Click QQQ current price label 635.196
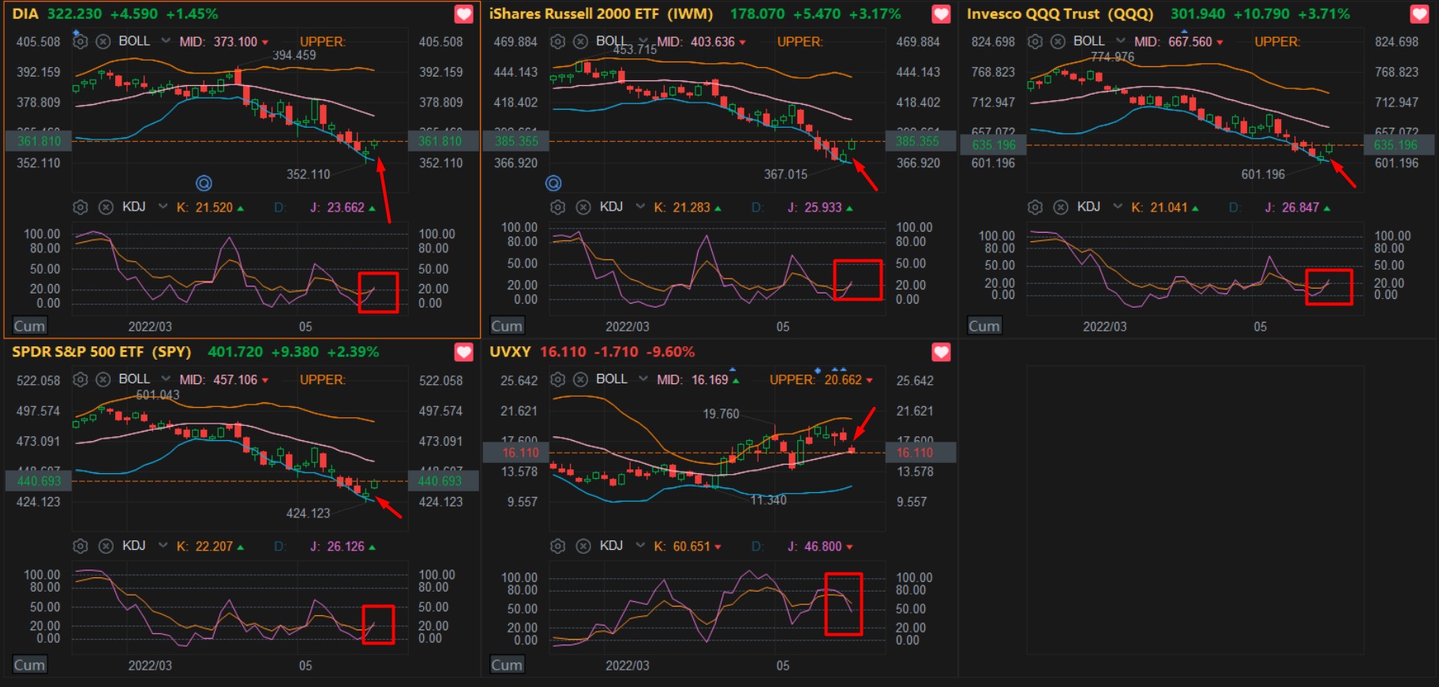 994,145
